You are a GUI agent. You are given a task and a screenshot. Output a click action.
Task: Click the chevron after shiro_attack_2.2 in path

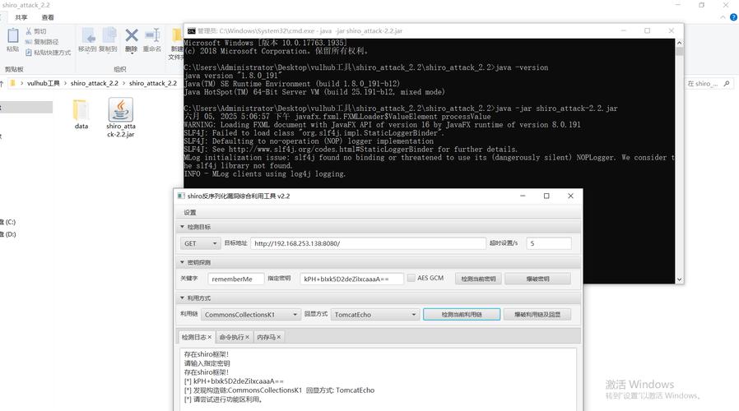click(124, 83)
